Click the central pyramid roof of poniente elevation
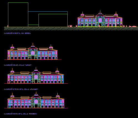138x118 pixels. click(x=36, y=71)
